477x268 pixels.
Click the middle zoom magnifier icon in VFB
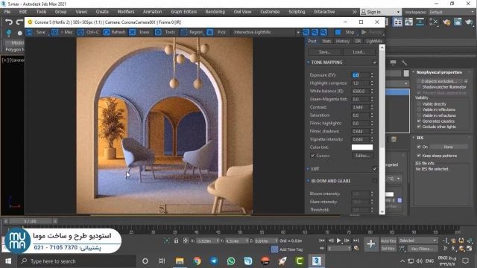point(315,32)
